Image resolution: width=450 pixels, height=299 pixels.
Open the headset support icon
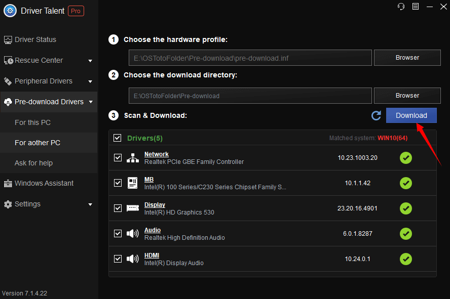(x=401, y=6)
